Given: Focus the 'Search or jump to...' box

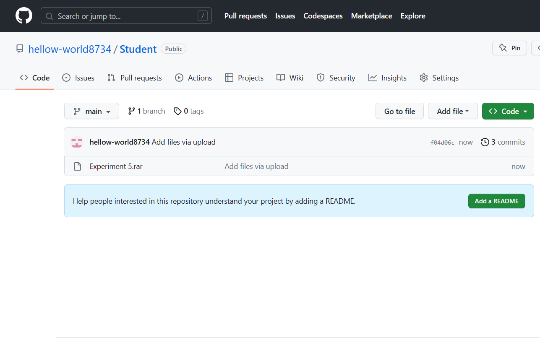Looking at the screenshot, I should coord(126,16).
